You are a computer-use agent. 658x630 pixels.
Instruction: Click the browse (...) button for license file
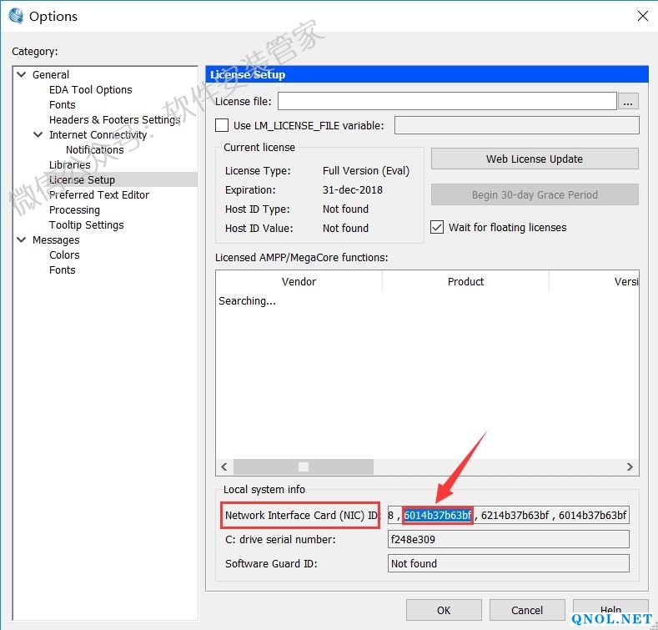(628, 102)
